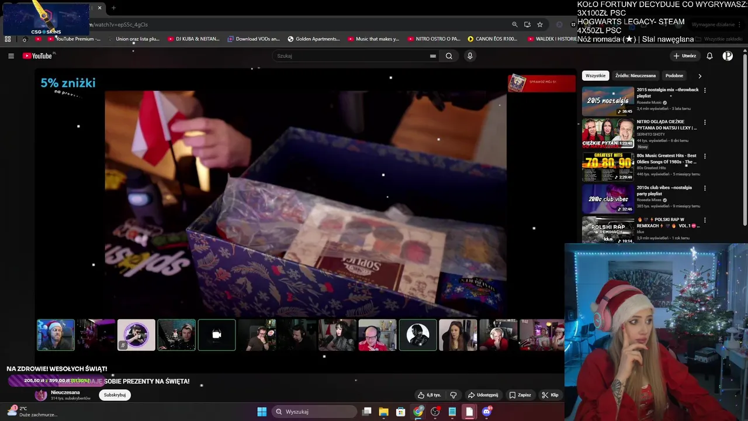The image size is (748, 421).
Task: Open Microsoft Store from the taskbar
Action: [401, 412]
